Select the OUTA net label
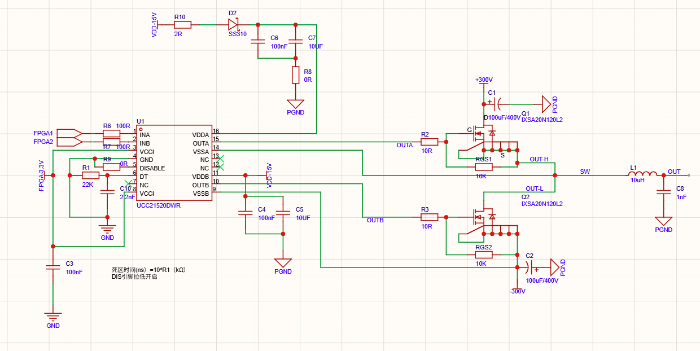700x351 pixels. (x=404, y=146)
